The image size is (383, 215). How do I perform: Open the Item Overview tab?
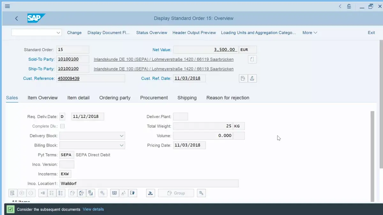[43, 98]
